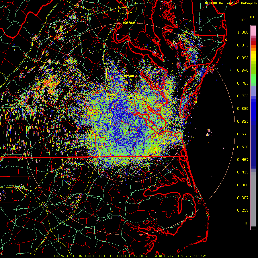
Task: Select the 0.413 legend value
Action: (243, 172)
